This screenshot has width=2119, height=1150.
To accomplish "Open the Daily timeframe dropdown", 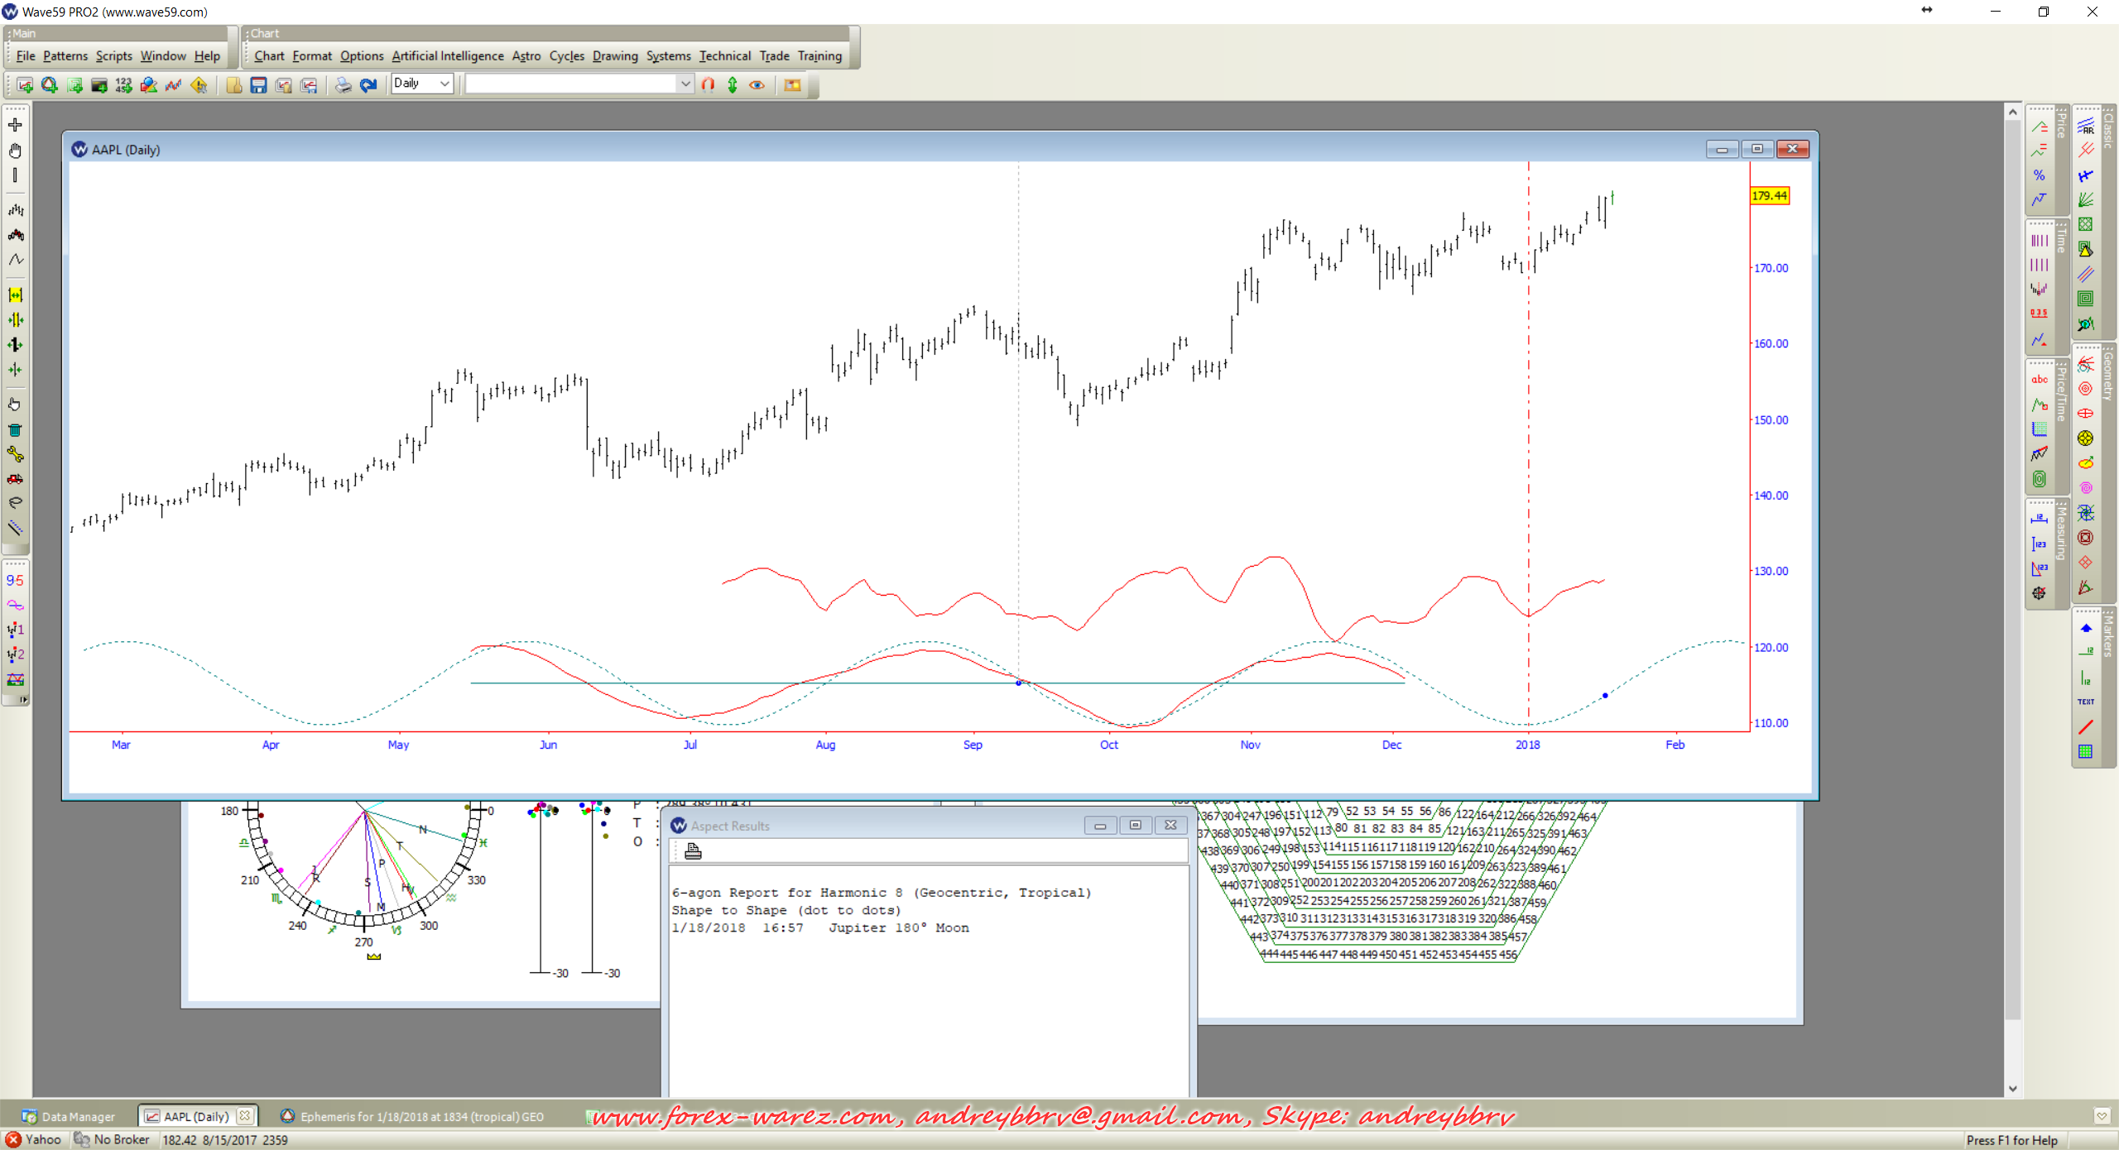I will coord(444,84).
